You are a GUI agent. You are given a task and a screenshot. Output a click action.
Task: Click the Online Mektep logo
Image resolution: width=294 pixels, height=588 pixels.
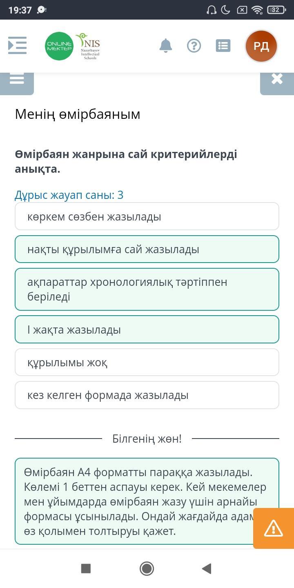click(59, 46)
